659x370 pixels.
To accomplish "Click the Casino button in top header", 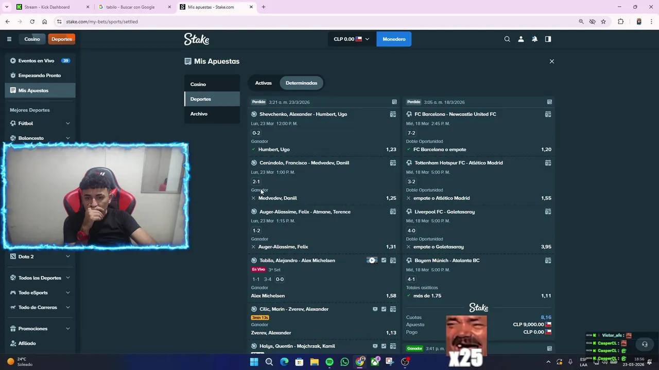I will pos(32,39).
